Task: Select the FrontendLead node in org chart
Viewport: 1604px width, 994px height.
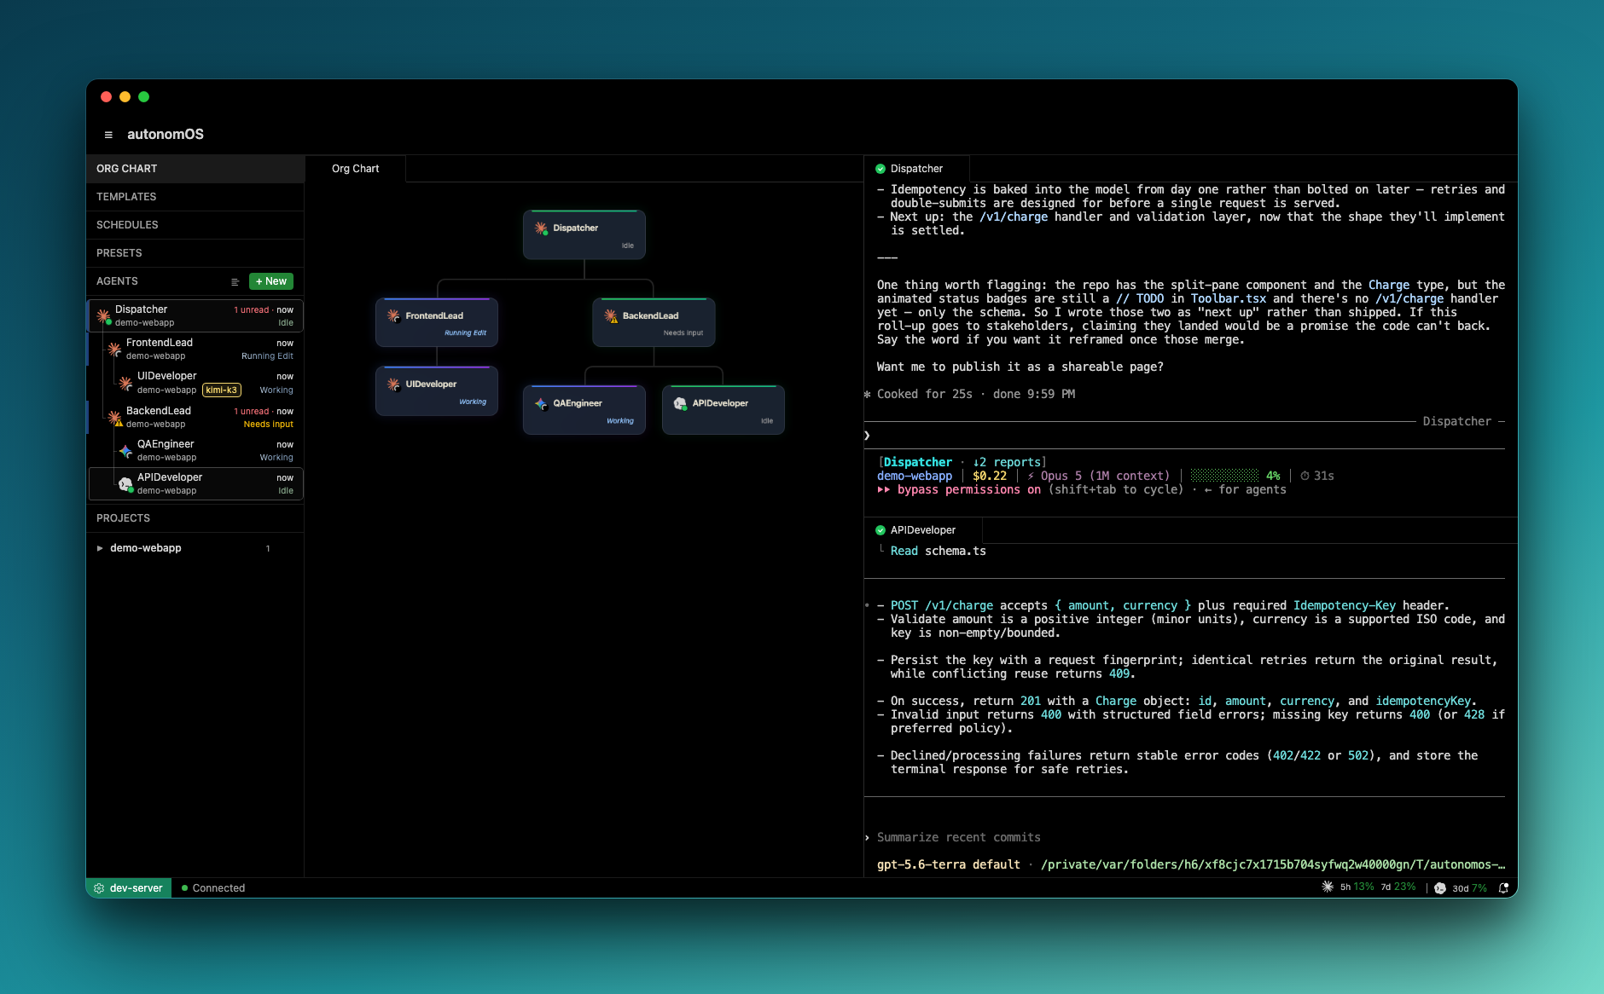Action: pos(437,322)
